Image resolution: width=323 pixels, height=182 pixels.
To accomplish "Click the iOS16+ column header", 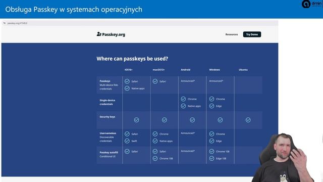I will (x=129, y=70).
